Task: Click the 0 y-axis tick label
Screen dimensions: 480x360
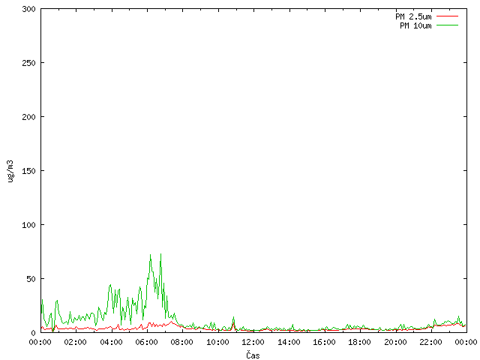Action: tap(33, 333)
